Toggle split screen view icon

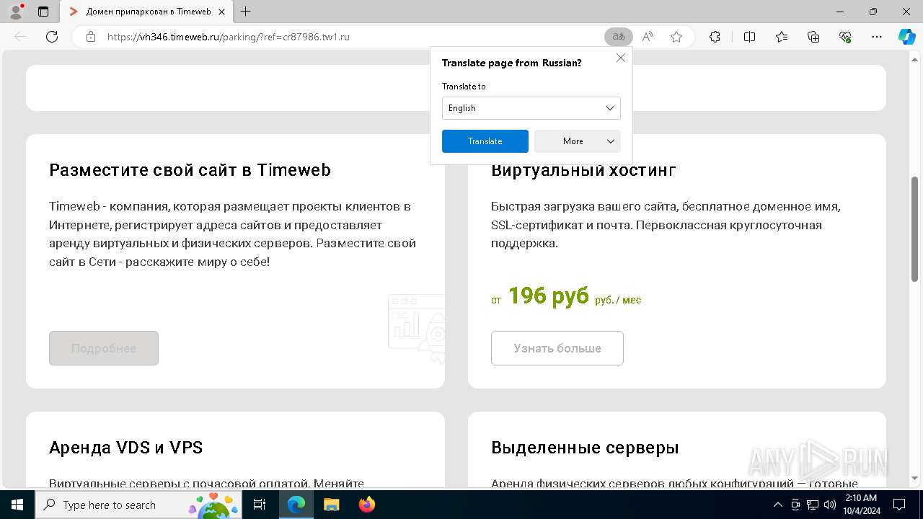click(x=749, y=37)
